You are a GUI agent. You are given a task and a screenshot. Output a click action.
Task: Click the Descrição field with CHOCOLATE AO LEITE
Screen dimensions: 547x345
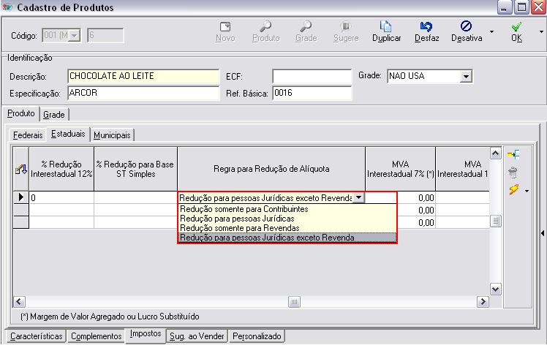click(x=143, y=76)
